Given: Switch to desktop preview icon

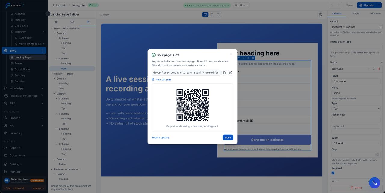Looking at the screenshot, I should click(x=205, y=14).
